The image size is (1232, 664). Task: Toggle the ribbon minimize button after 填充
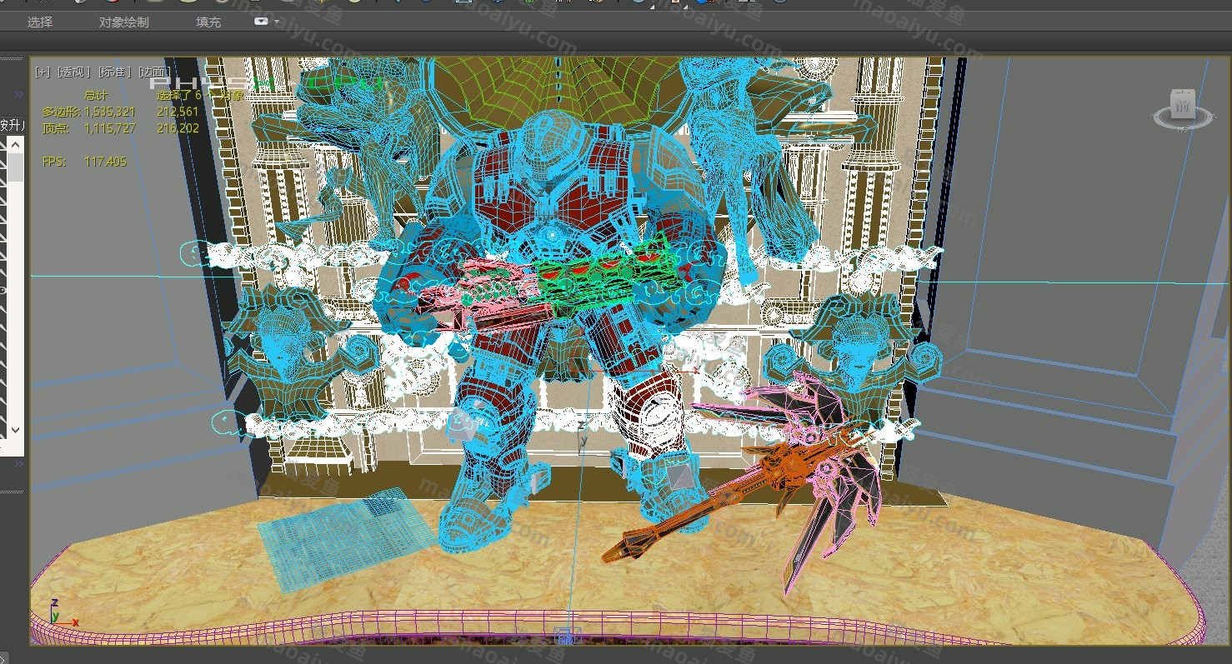[x=262, y=22]
